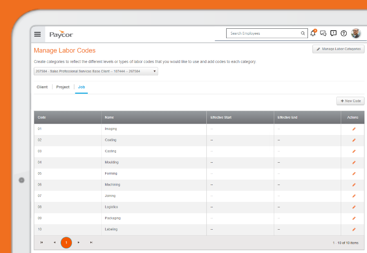Viewport: 367px width, 253px height.
Task: Select the Job tab
Action: [x=81, y=87]
